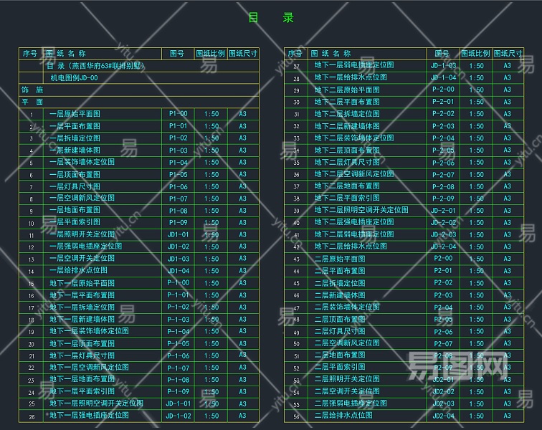Select row text 一层灯具尺寸图

[x=75, y=186]
